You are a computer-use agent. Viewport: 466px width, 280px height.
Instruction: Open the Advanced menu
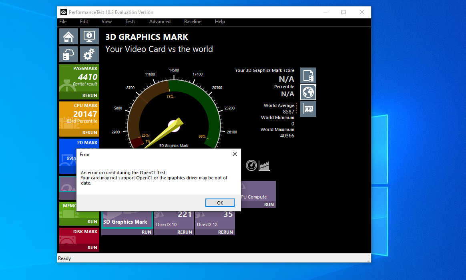[x=160, y=21]
